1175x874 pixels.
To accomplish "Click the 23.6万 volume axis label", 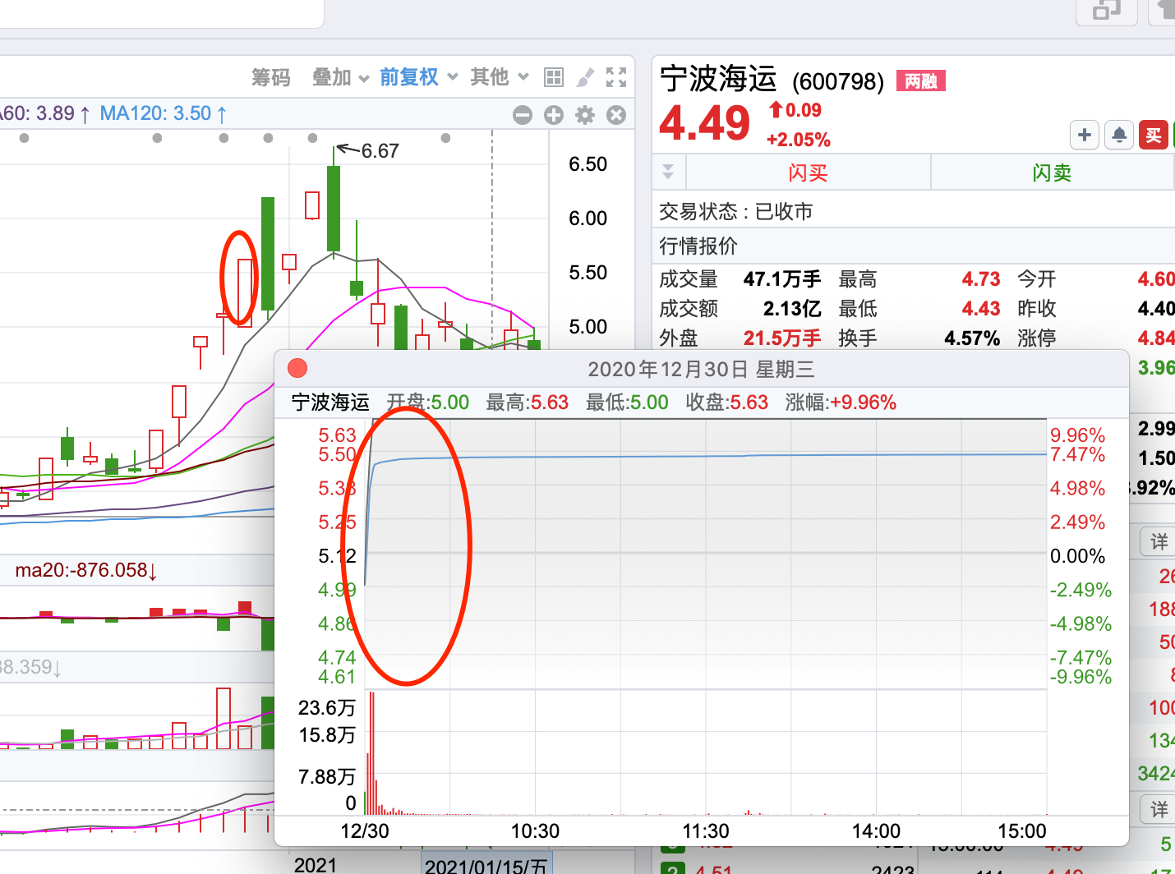I will pos(327,708).
